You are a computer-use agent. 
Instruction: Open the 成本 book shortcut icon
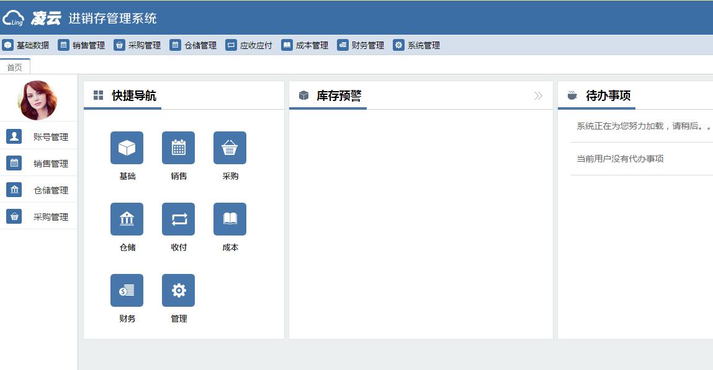pyautogui.click(x=230, y=219)
